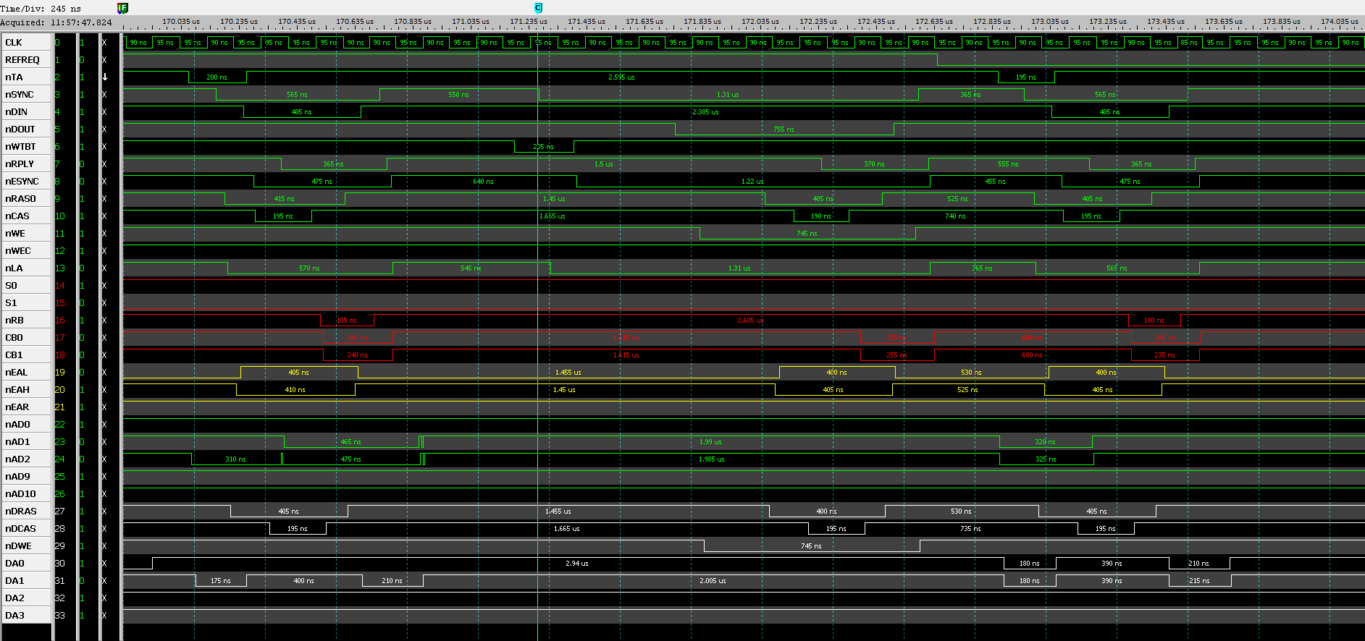Toggle the REFREQ trigger condition X
The height and width of the screenshot is (641, 1365).
(x=104, y=60)
